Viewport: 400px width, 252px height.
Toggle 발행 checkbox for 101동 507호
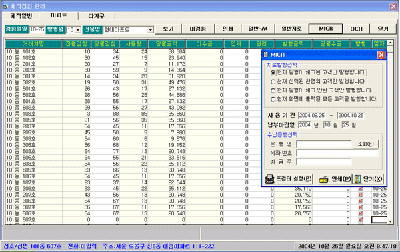[361, 219]
